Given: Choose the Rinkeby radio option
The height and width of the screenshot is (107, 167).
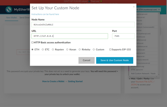Looking at the screenshot, I should pyautogui.click(x=80, y=50).
